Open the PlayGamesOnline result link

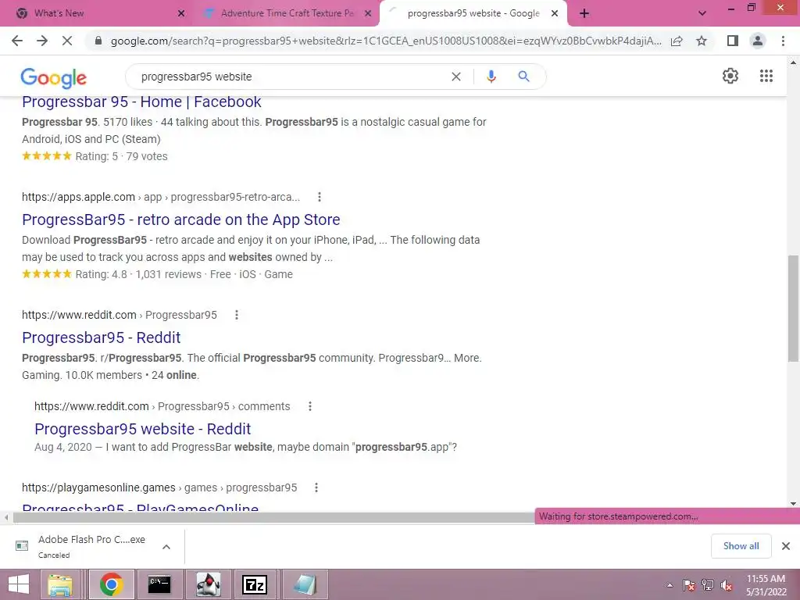coord(141,508)
